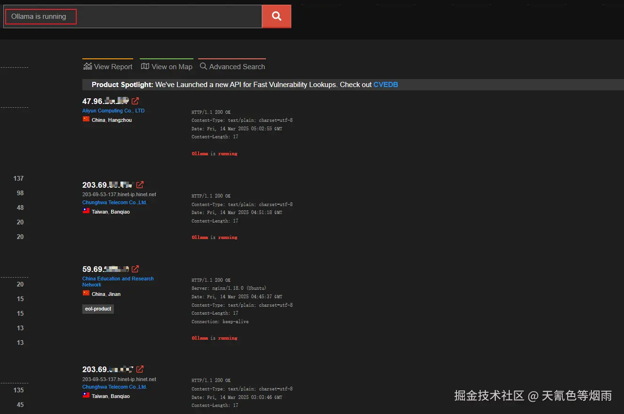This screenshot has height=414, width=624.
Task: Click the 47.96 IP address heading
Action: point(105,101)
